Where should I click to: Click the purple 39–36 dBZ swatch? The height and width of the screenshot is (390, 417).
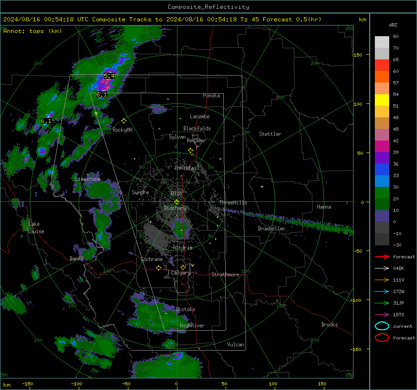tap(382, 158)
